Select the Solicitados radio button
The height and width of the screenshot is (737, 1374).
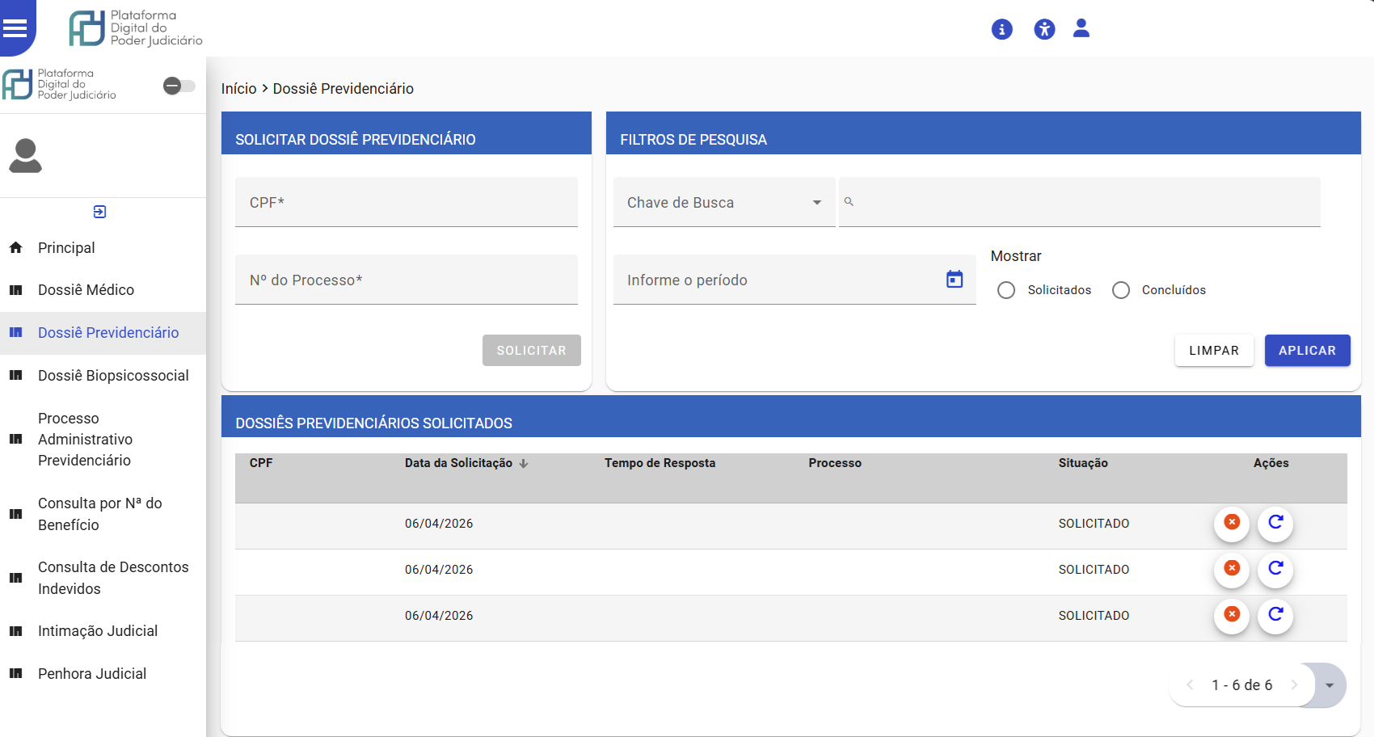click(x=1006, y=290)
